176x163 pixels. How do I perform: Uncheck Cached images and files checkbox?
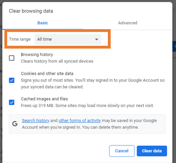pyautogui.click(x=12, y=102)
